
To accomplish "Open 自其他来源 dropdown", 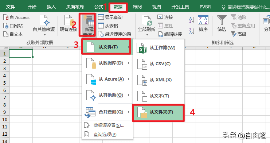I will pos(44,26).
